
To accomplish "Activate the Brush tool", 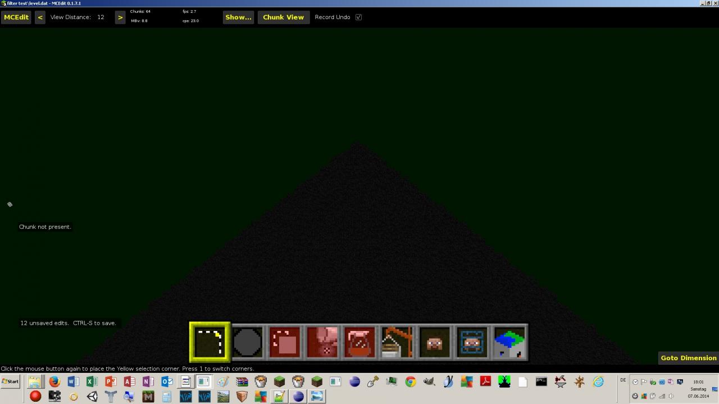I will click(x=247, y=341).
